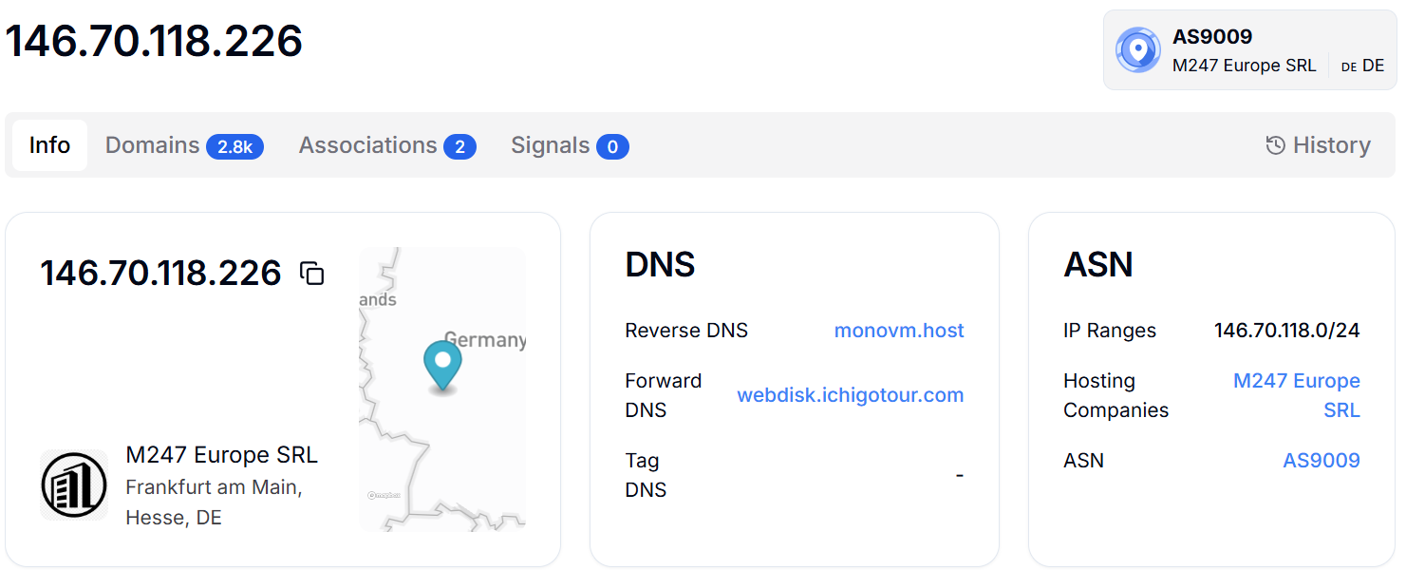Click the Mapbox logo on map
This screenshot has width=1406, height=570.
384,495
